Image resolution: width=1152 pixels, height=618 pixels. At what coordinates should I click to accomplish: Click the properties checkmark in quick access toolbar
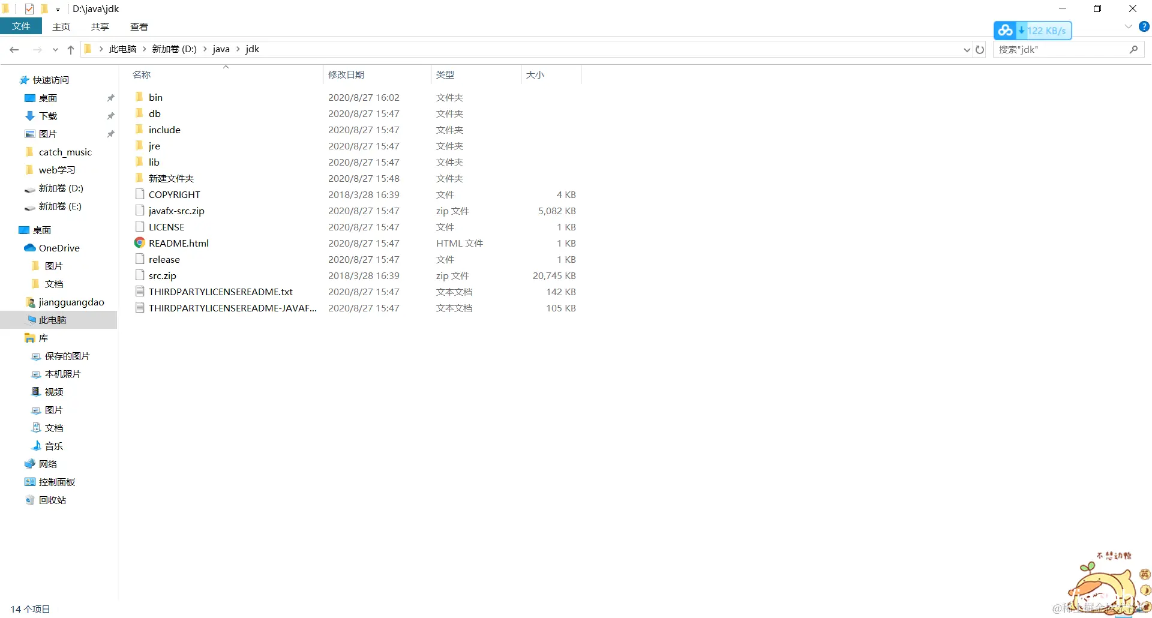point(29,8)
